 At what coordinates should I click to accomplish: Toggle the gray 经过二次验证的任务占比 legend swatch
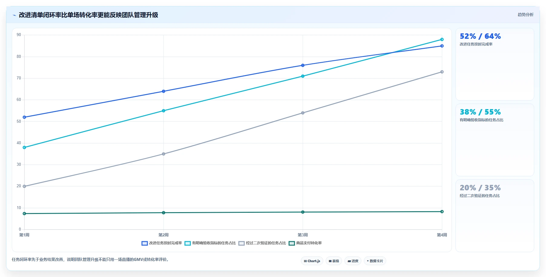coord(242,243)
